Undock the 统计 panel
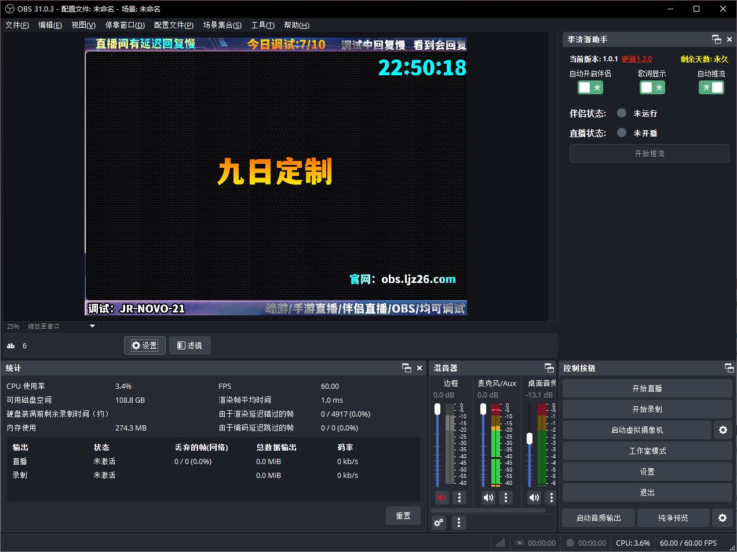The height and width of the screenshot is (552, 737). (407, 368)
